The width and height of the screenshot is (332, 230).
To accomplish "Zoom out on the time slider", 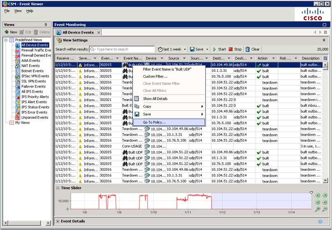I will pos(325,209).
